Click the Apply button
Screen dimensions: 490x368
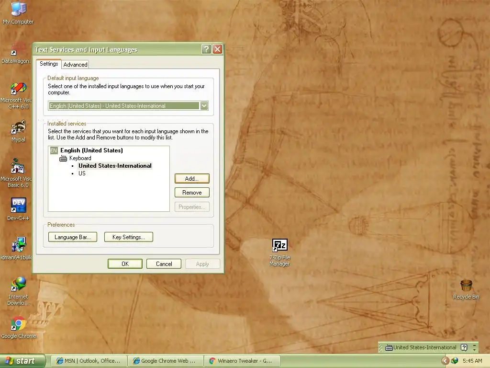click(202, 264)
